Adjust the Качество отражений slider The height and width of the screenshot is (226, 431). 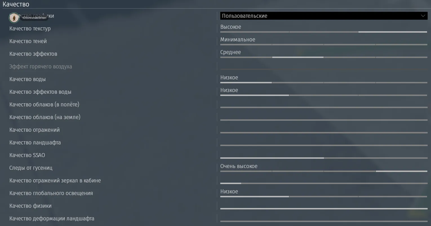[x=324, y=133]
